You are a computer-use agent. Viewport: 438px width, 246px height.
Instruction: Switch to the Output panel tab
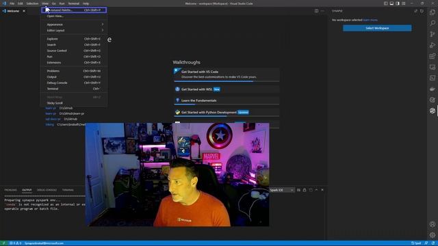pyautogui.click(x=27, y=190)
